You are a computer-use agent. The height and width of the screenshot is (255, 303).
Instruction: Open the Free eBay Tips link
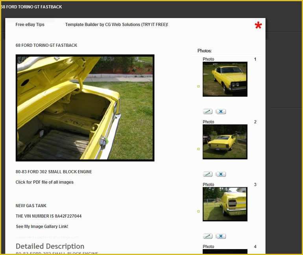[30, 24]
